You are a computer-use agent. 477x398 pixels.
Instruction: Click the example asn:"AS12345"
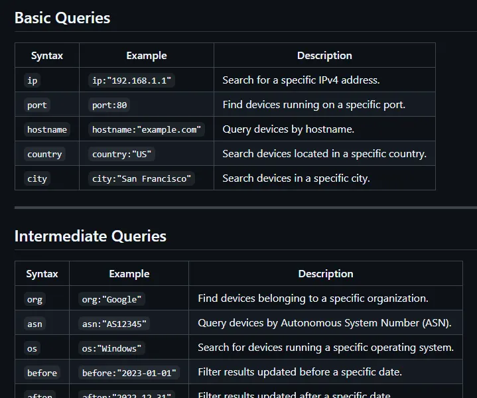tap(114, 324)
